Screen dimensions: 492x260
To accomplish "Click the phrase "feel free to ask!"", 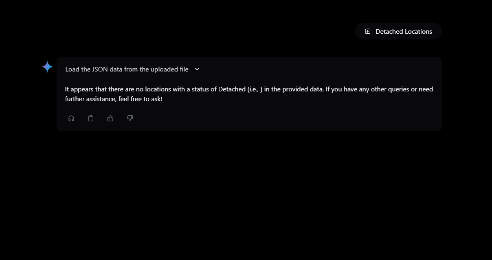I will (141, 99).
